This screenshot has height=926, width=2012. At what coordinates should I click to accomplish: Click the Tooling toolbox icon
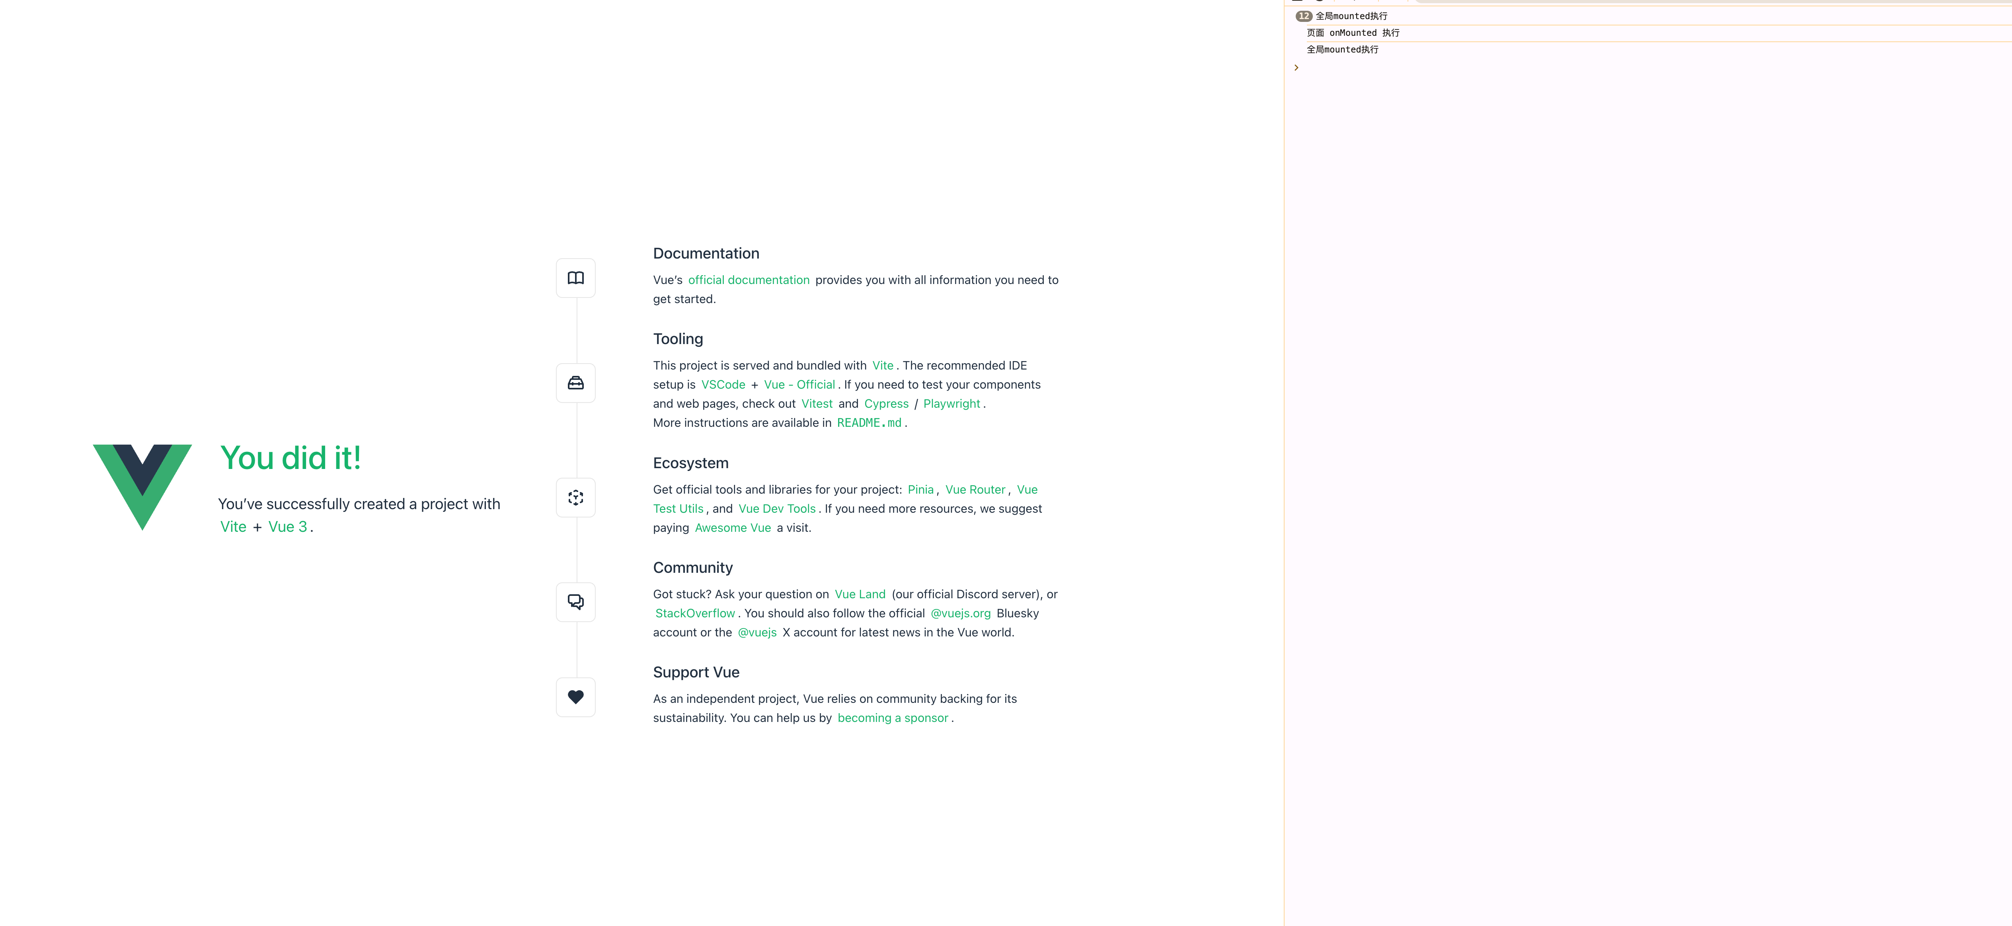point(576,383)
